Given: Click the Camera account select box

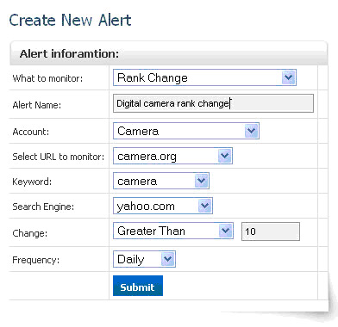Looking at the screenshot, I should coord(186,131).
